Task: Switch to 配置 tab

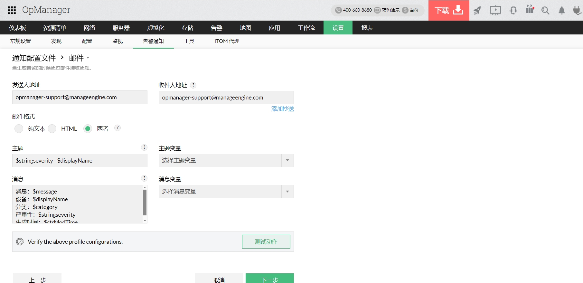Action: coord(87,41)
